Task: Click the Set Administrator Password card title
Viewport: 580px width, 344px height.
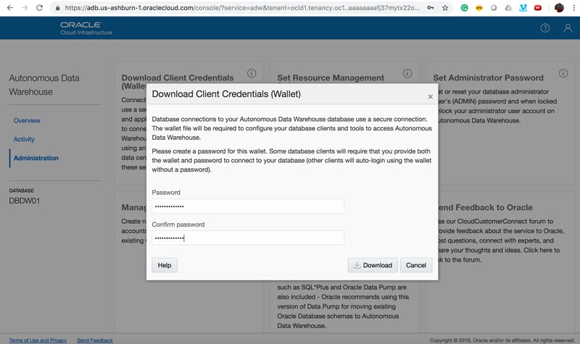Action: point(488,78)
